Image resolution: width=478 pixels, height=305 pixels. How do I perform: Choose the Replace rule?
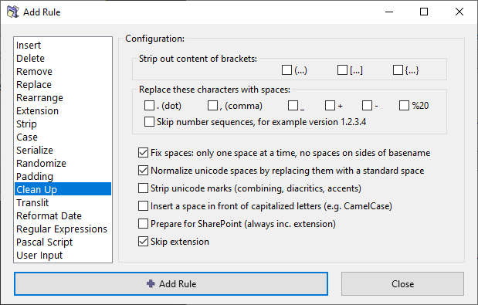(x=63, y=84)
